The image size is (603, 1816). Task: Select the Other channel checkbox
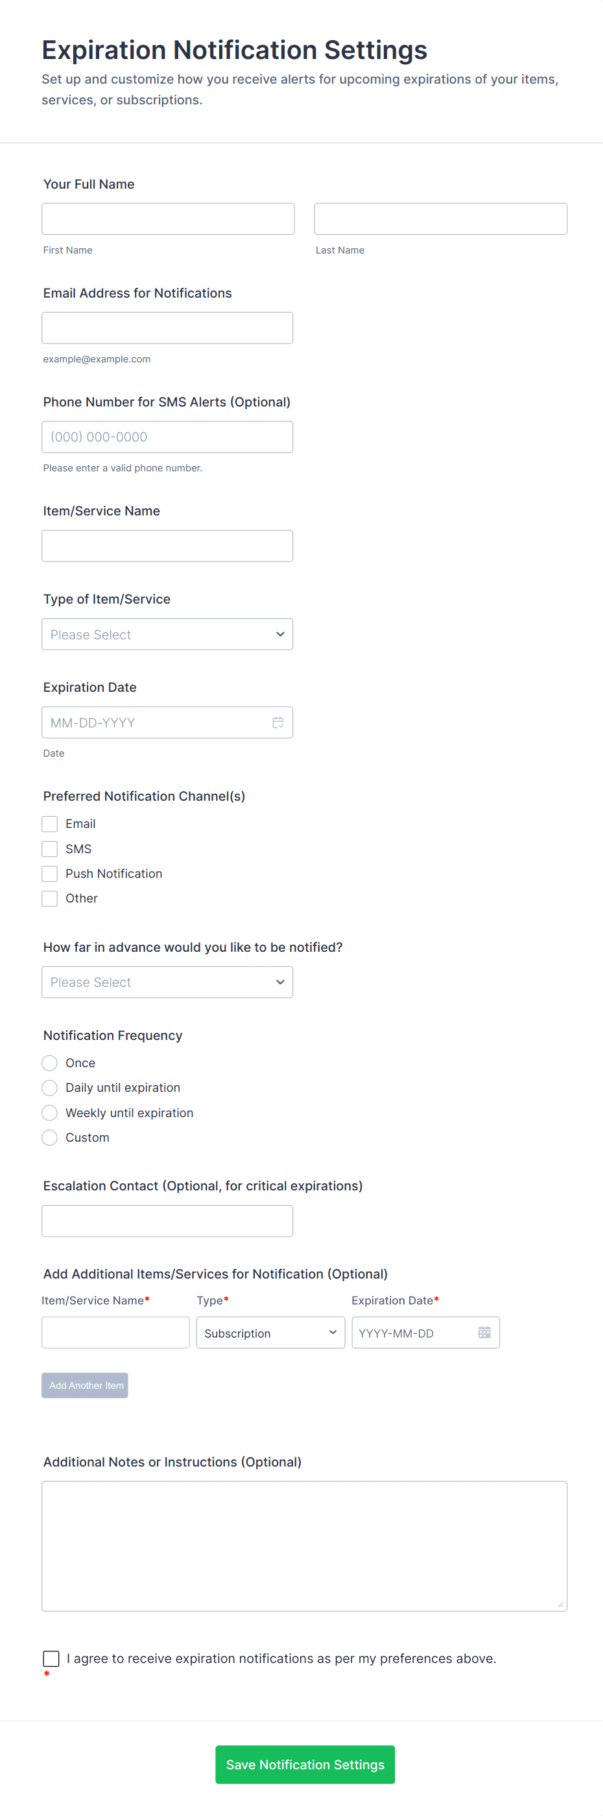[49, 898]
